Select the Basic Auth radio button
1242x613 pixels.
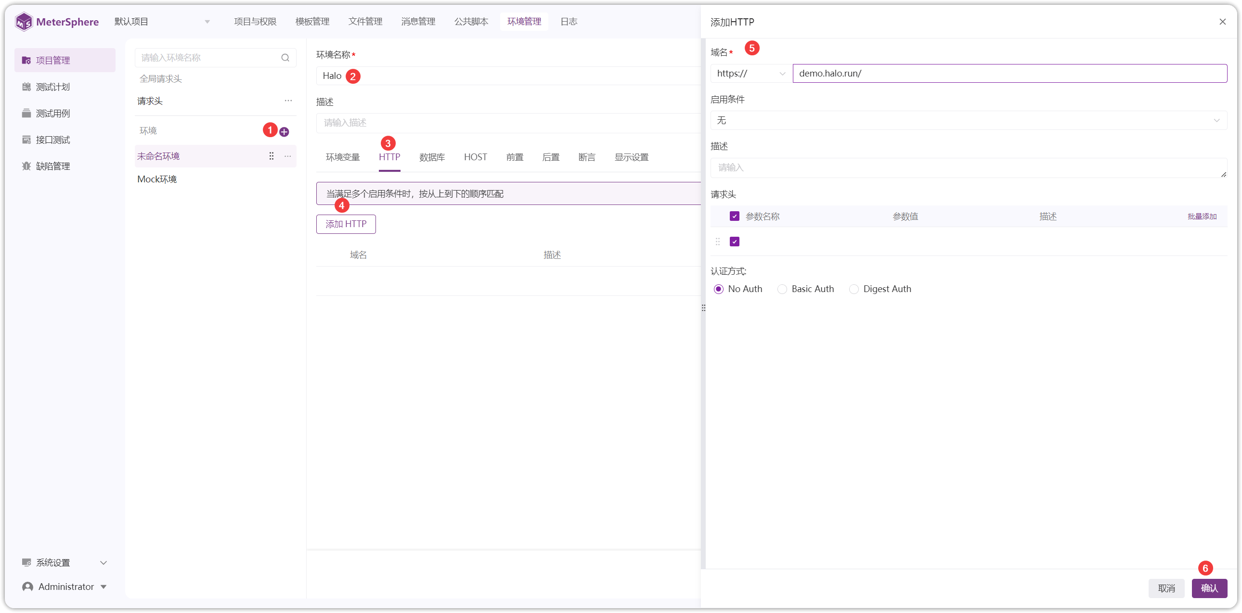782,289
